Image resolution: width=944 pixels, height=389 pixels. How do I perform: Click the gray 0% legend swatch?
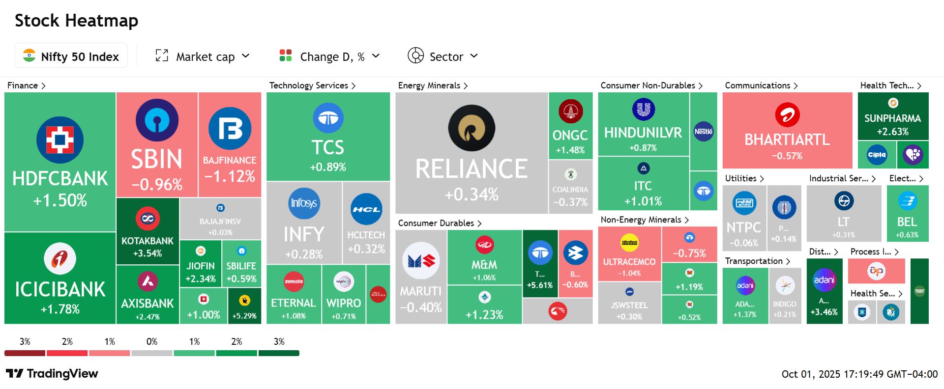[152, 353]
